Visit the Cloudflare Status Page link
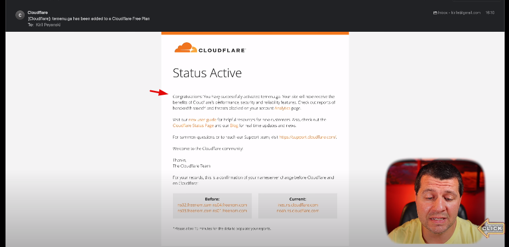Image resolution: width=509 pixels, height=247 pixels. click(x=193, y=125)
